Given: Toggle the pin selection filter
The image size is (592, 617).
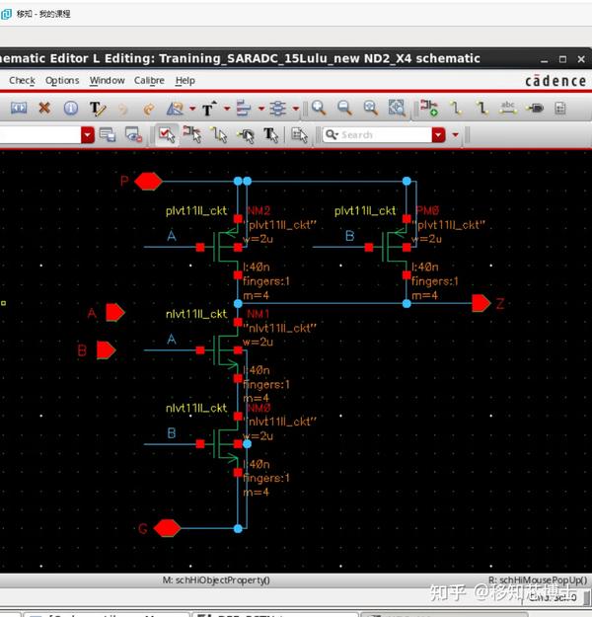Looking at the screenshot, I should 246,135.
